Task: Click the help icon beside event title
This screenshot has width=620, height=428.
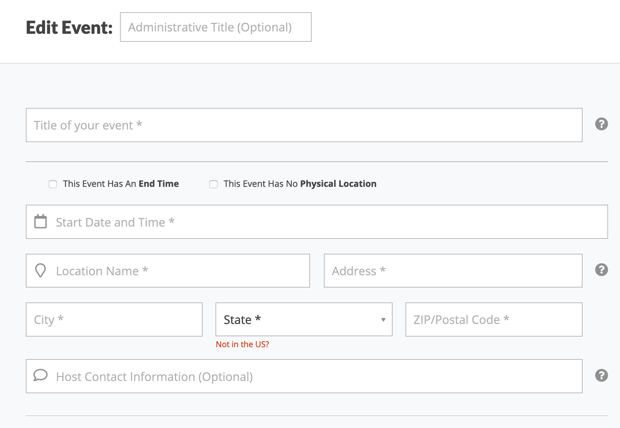Action: (601, 124)
